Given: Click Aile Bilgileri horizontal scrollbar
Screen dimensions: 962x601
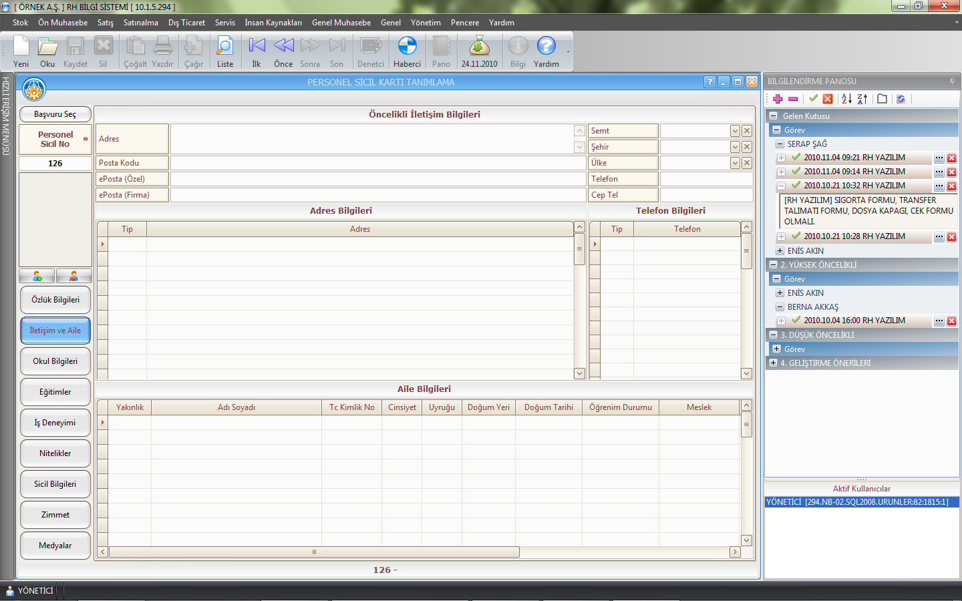Looking at the screenshot, I should [314, 552].
